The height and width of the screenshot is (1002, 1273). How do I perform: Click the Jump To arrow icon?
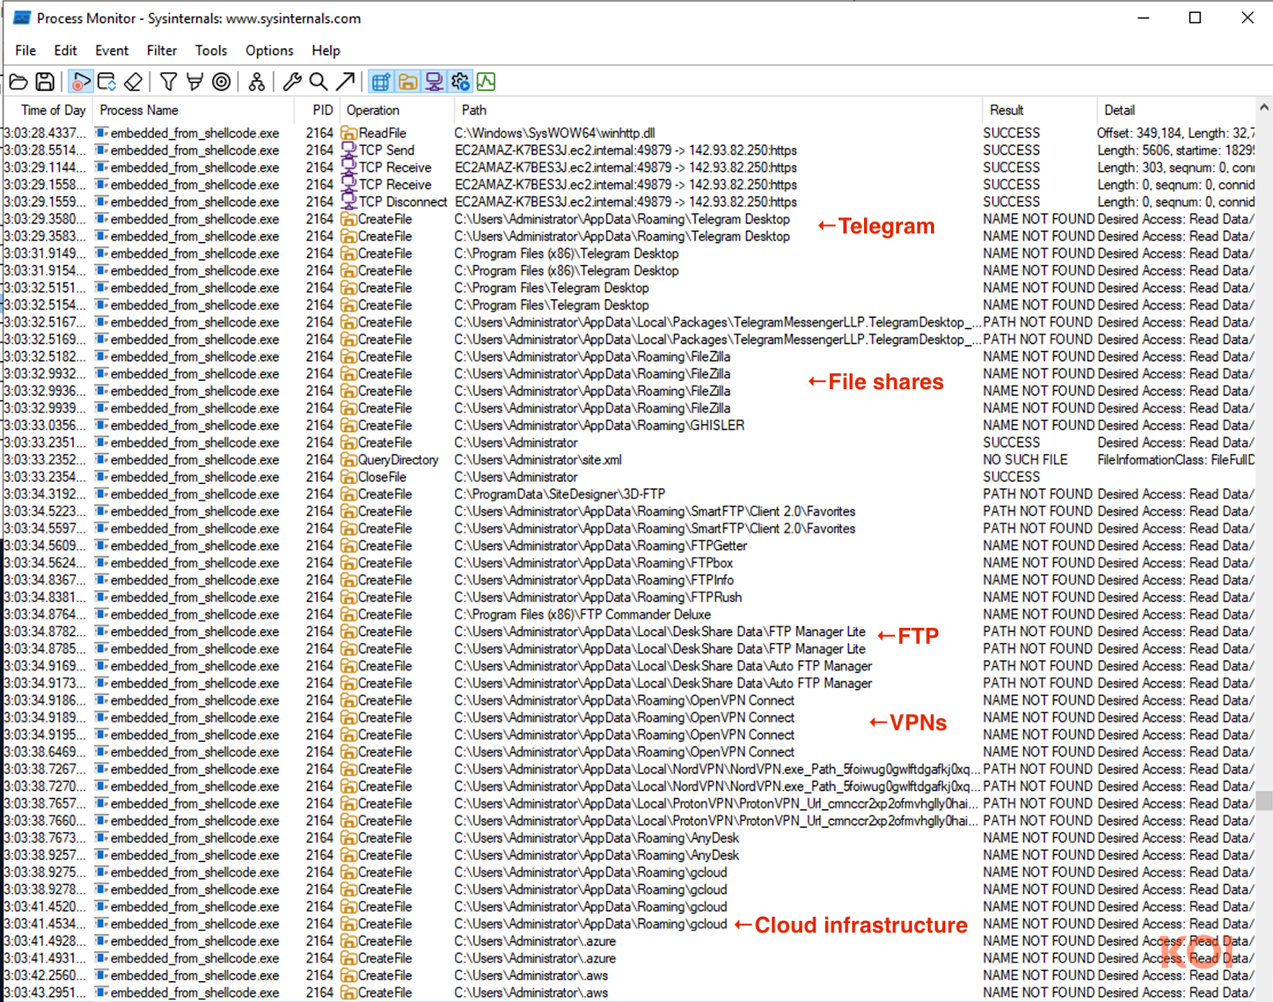click(x=345, y=81)
